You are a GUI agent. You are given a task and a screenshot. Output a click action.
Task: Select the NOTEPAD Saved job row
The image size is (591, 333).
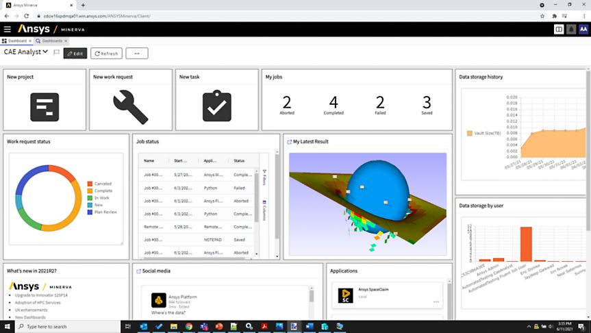196,240
